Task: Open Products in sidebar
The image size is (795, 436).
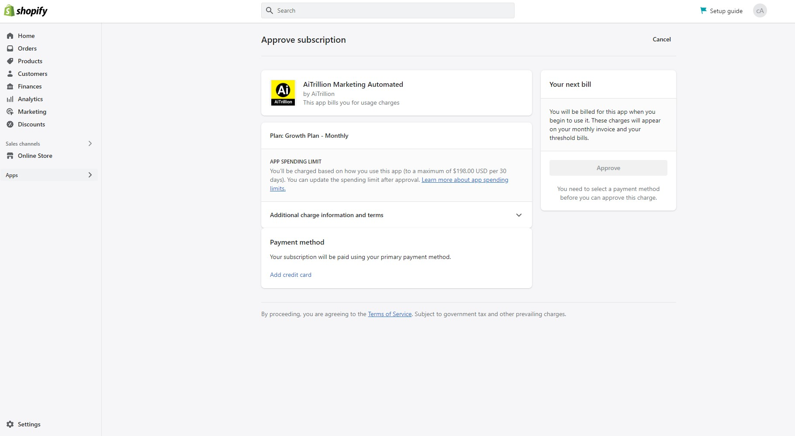Action: [30, 61]
